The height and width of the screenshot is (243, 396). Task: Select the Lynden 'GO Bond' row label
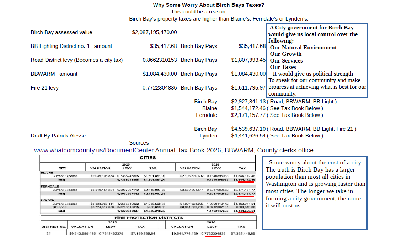coord(60,207)
